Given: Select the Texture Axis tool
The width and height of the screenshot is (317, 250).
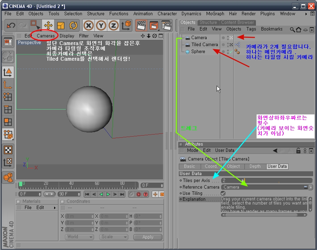Looking at the screenshot, I should (8, 162).
